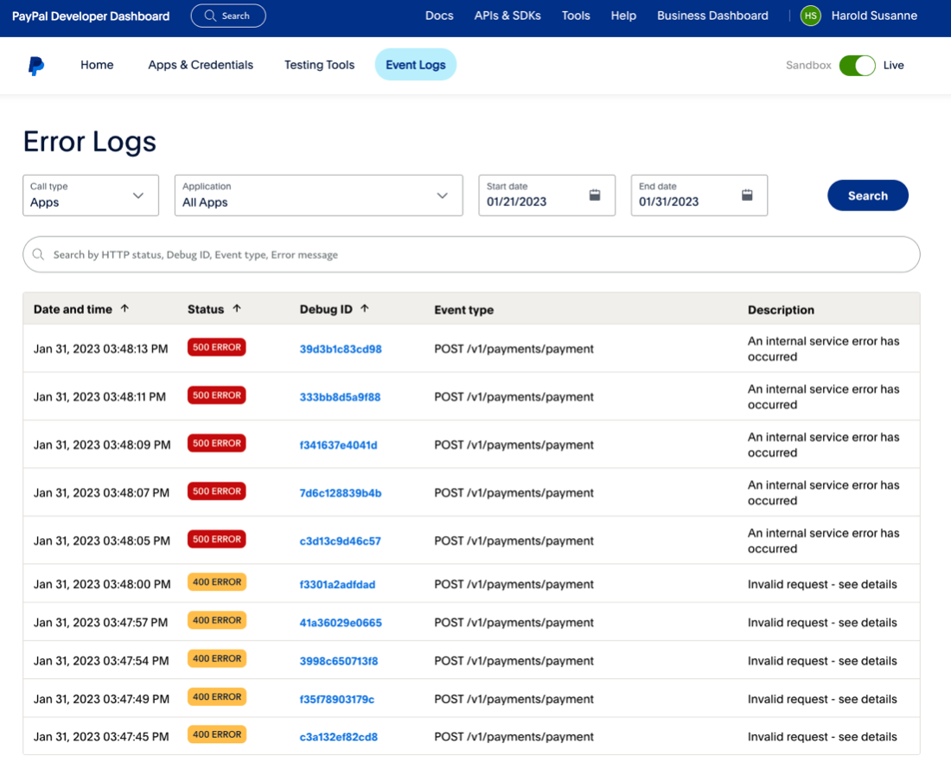Open debug ID f35f78903179c
The height and width of the screenshot is (769, 951).
pyautogui.click(x=336, y=699)
